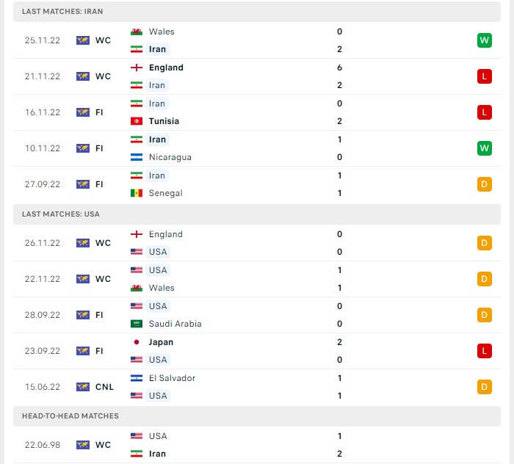This screenshot has height=464, width=514.
Task: Click the Nicaragua flag icon
Action: [x=136, y=157]
